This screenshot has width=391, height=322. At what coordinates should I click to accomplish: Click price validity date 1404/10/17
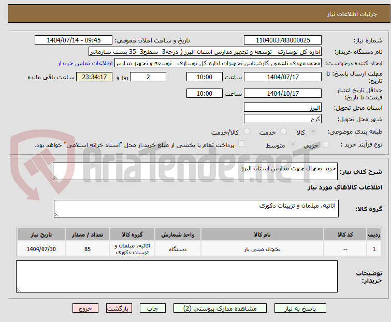click(283, 94)
